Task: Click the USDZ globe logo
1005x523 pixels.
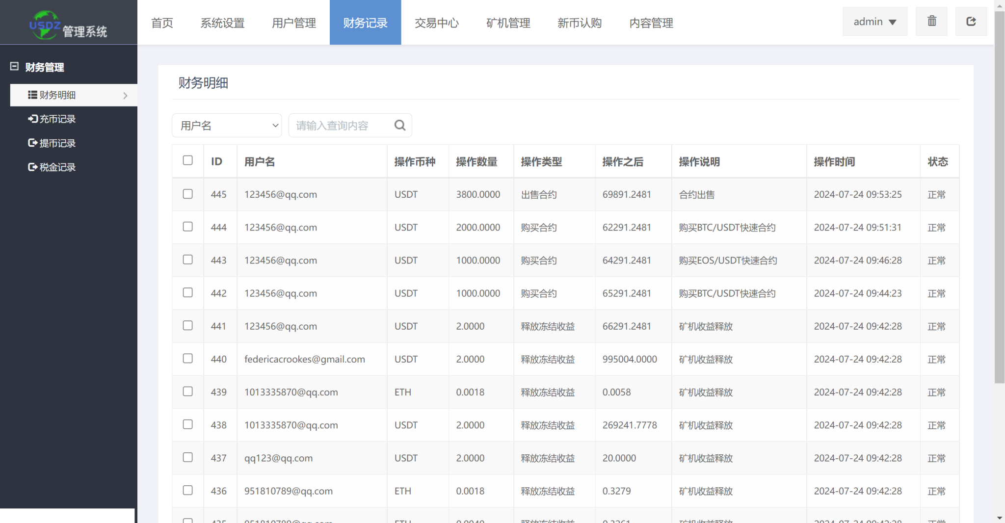Action: [x=44, y=25]
